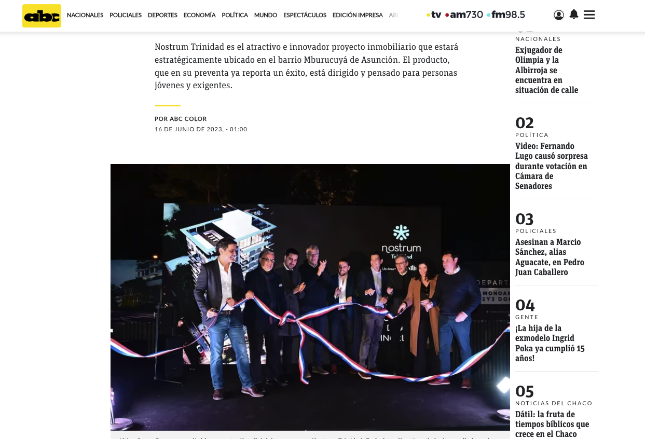
Task: Open the Edición Impresa section
Action: 358,15
